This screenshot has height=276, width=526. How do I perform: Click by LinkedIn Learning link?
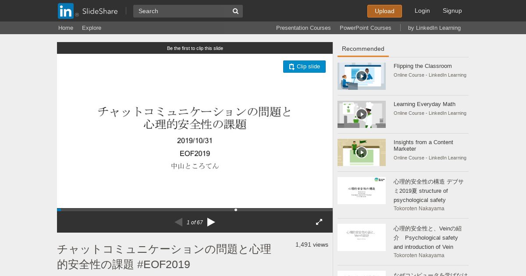pos(434,28)
